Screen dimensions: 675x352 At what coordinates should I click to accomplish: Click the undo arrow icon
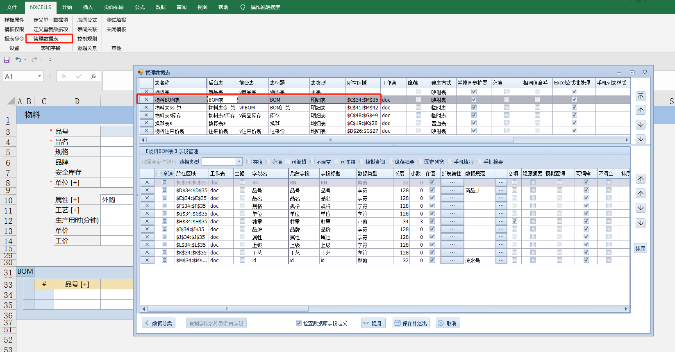tap(18, 60)
